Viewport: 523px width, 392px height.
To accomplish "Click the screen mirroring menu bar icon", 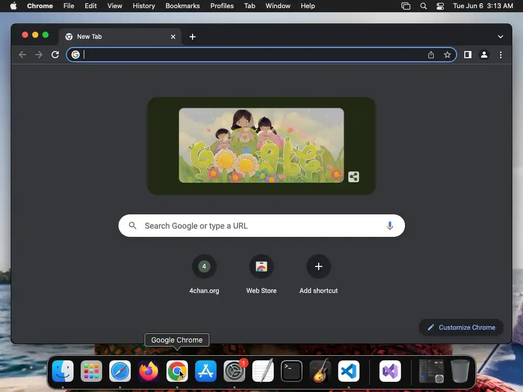I will click(406, 6).
